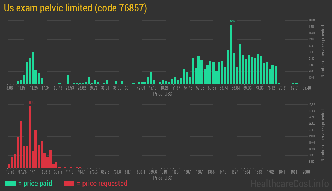Click the 18.50 tick on the bottom x-axis
332x191 pixels.
pyautogui.click(x=10, y=172)
